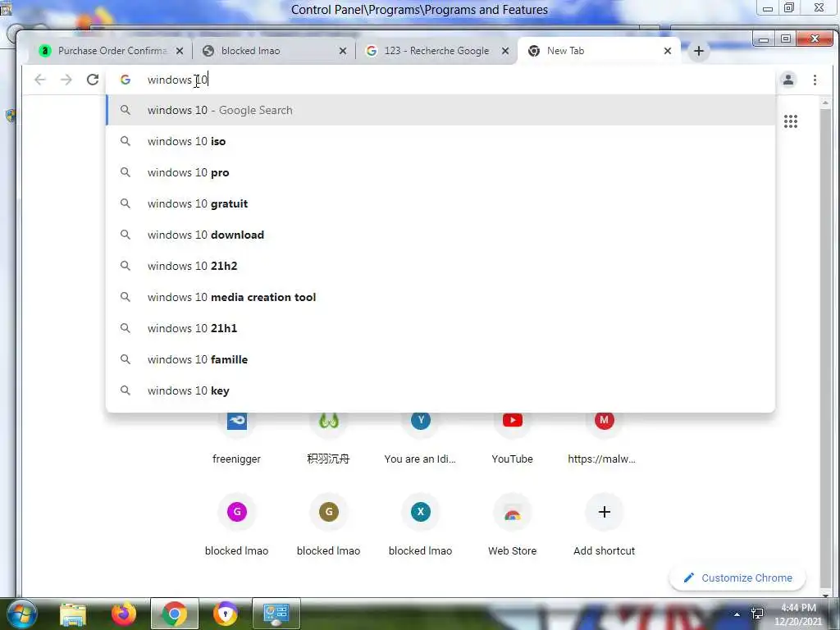This screenshot has width=840, height=630.
Task: Select suggestion windows 10 21h2
Action: tap(441, 266)
